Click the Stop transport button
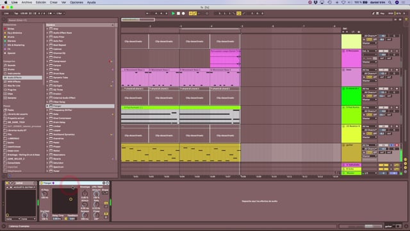The image size is (410, 231). click(x=178, y=13)
